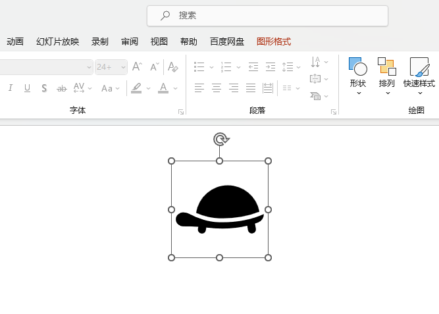Open the change case Aa dropdown
Screen dimensions: 439x314
[x=111, y=88]
